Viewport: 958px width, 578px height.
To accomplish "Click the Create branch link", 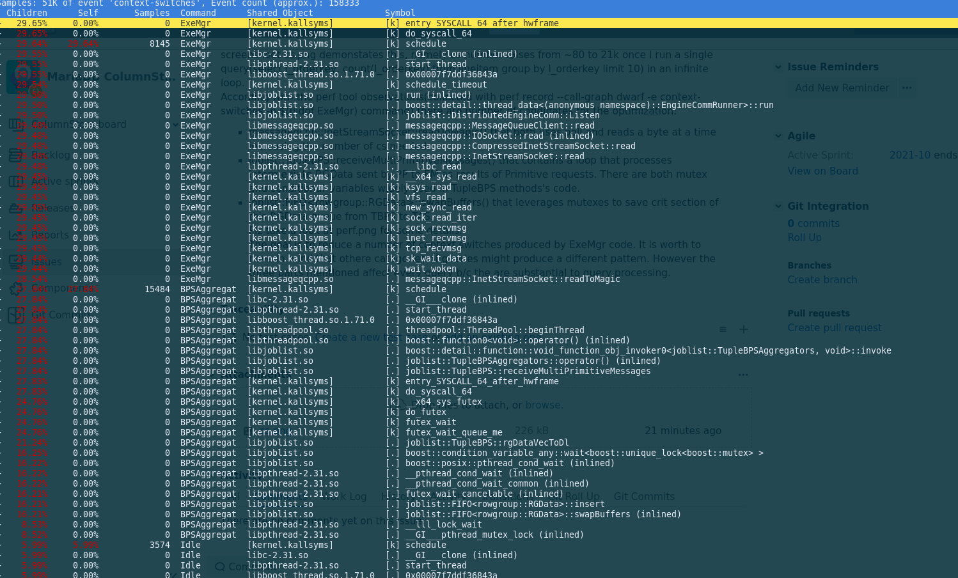I will pyautogui.click(x=822, y=280).
